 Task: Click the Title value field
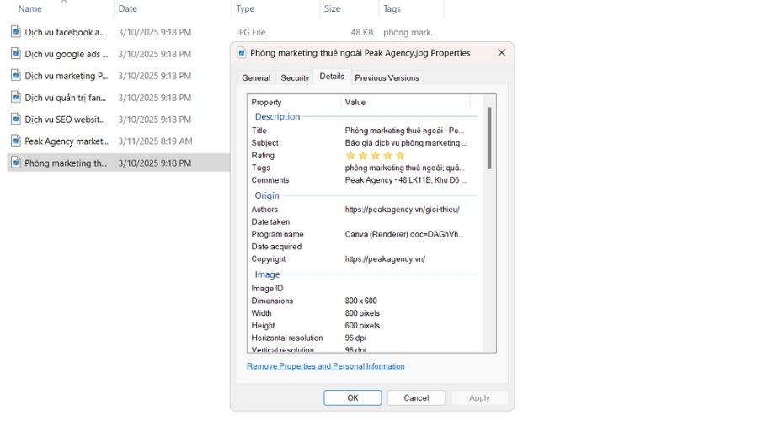pos(404,131)
